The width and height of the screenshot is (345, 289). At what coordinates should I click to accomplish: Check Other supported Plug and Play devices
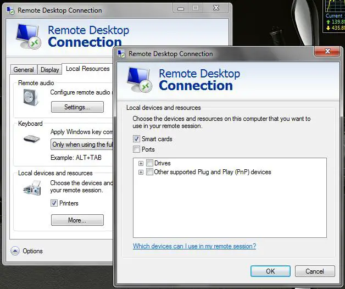pyautogui.click(x=149, y=171)
